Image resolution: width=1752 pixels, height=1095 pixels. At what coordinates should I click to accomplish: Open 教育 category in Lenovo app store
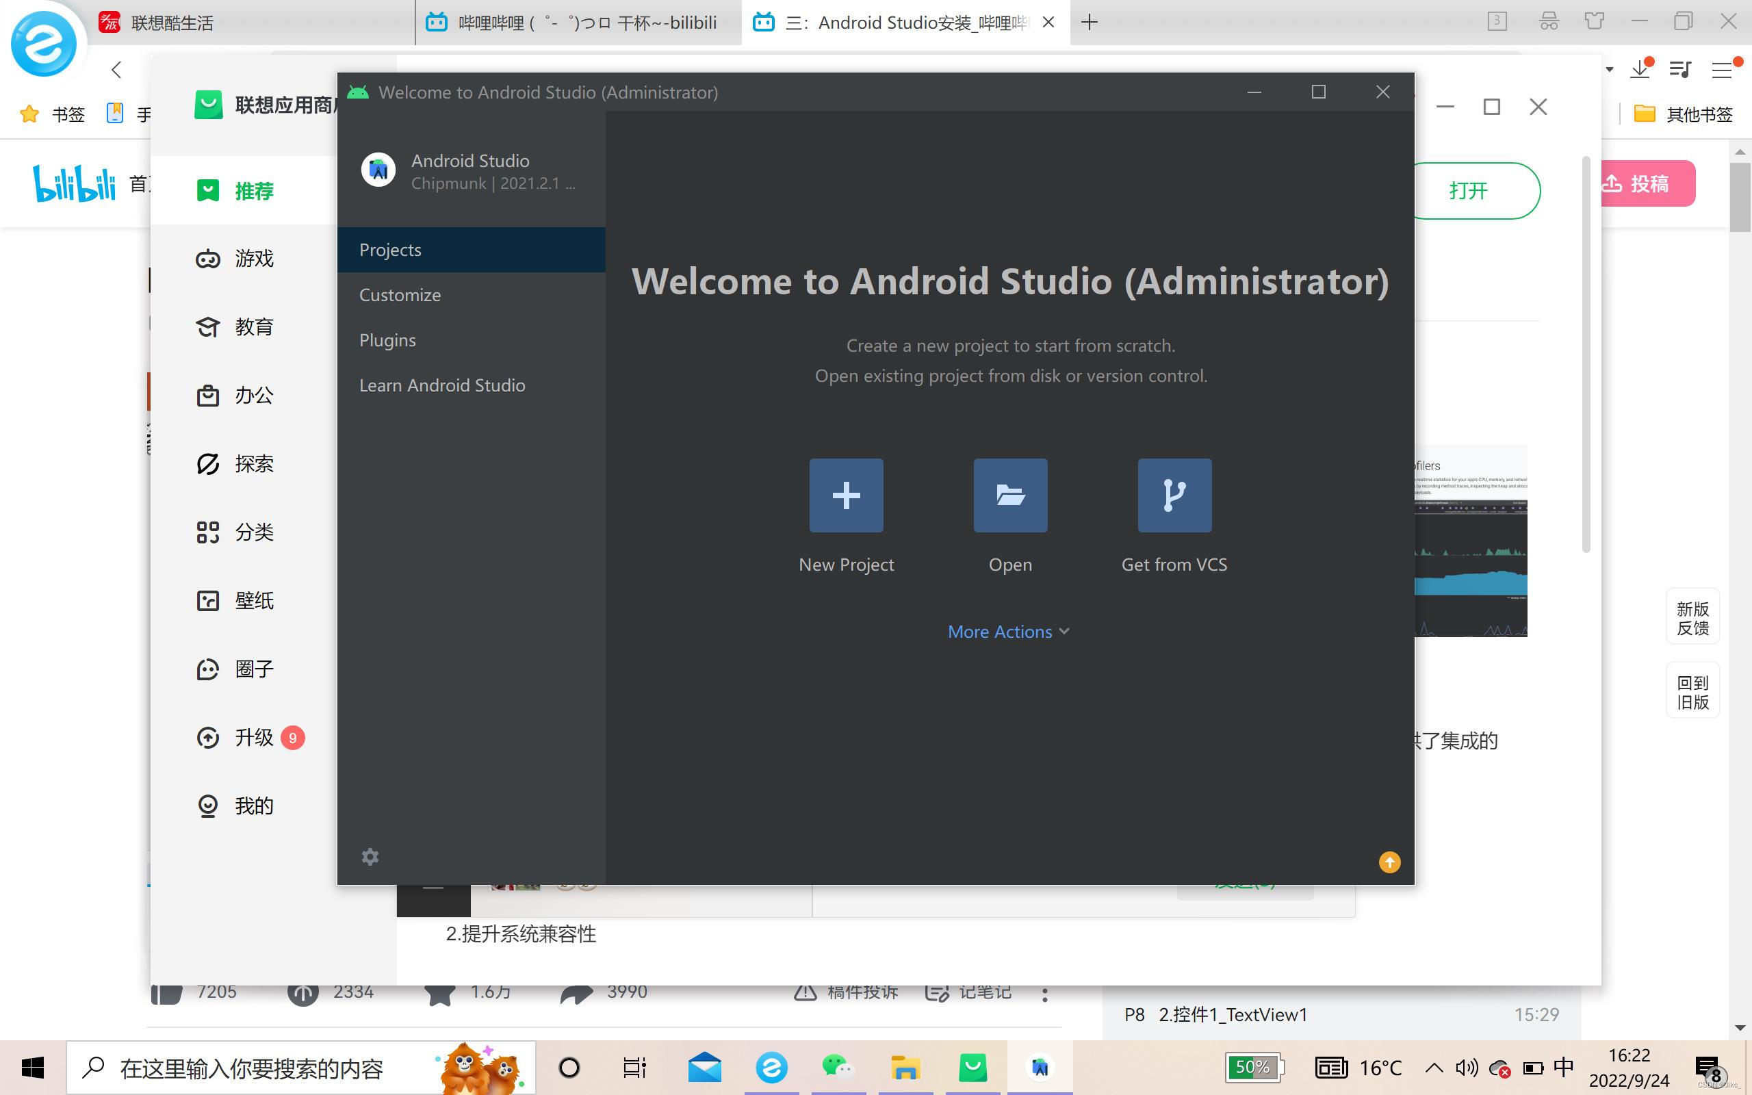244,326
